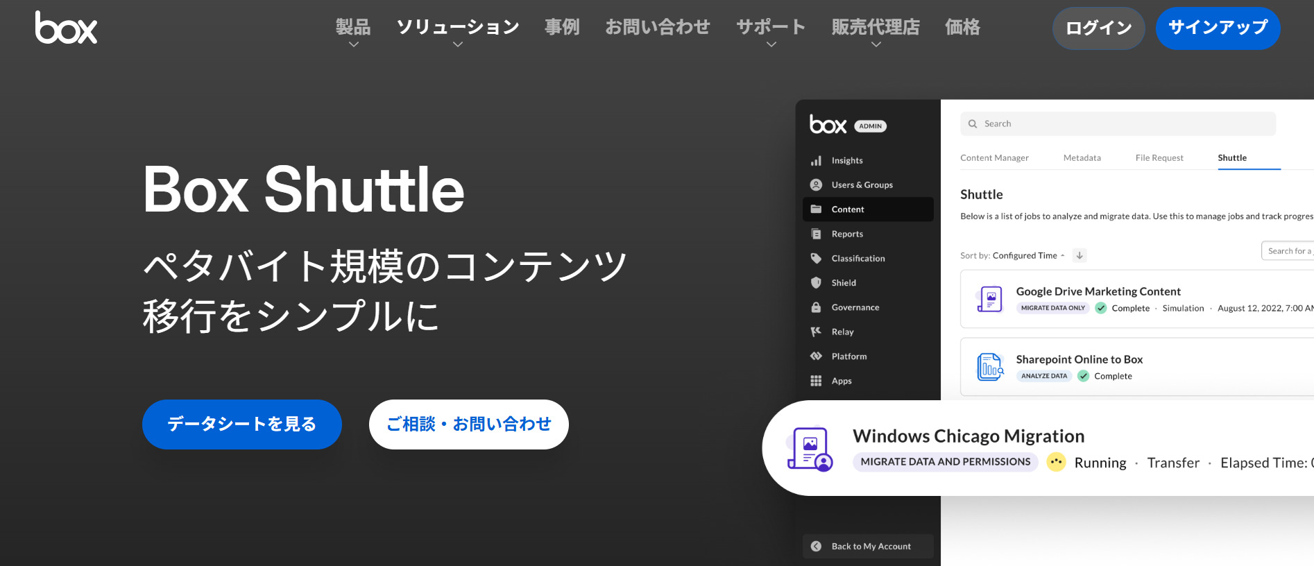The image size is (1314, 566).
Task: Switch to the Metadata tab
Action: [1082, 158]
